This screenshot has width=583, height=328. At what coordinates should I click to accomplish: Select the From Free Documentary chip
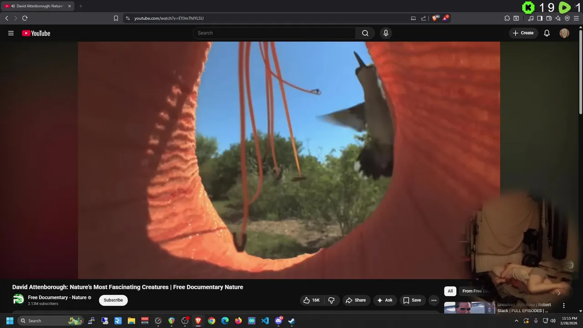tap(476, 291)
